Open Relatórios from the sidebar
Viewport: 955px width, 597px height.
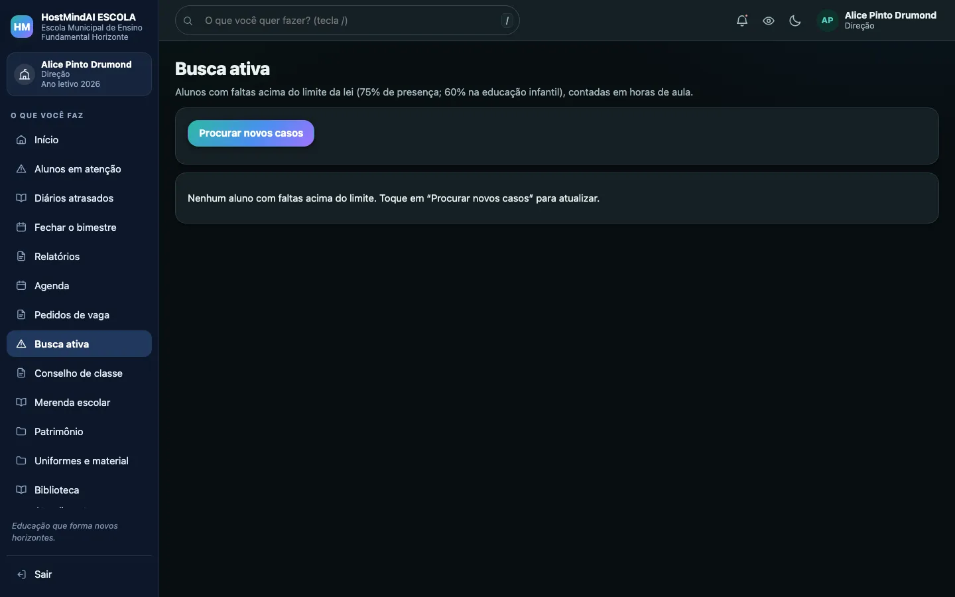point(79,257)
